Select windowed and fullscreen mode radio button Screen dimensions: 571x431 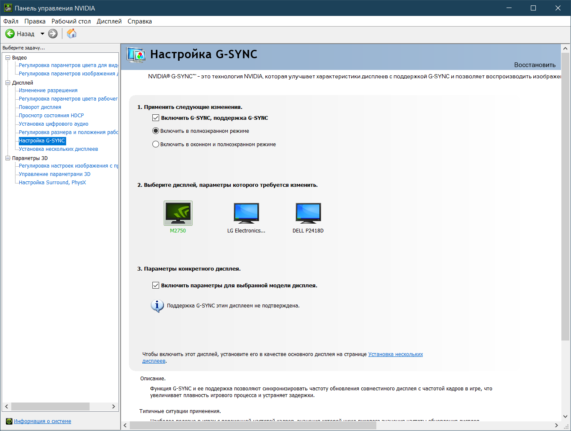tap(156, 145)
